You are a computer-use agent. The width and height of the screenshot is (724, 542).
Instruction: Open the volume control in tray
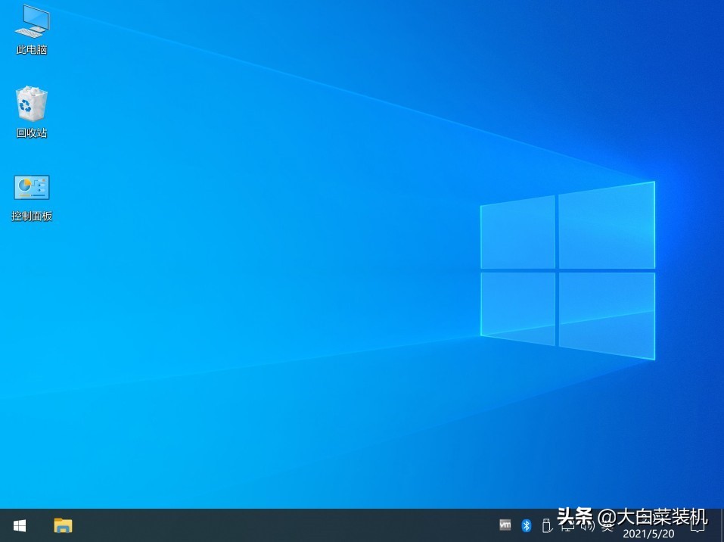[586, 527]
